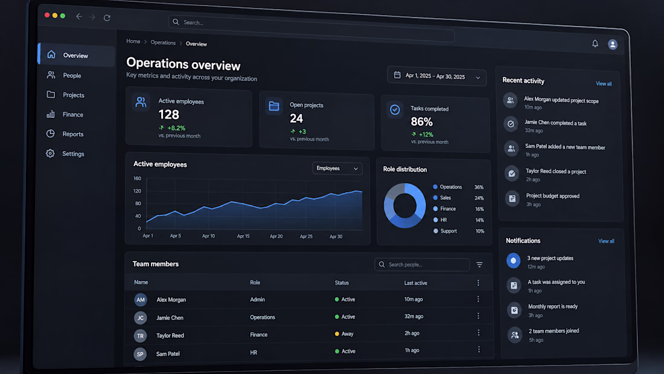Open row options for Taylor Reed

(479, 333)
